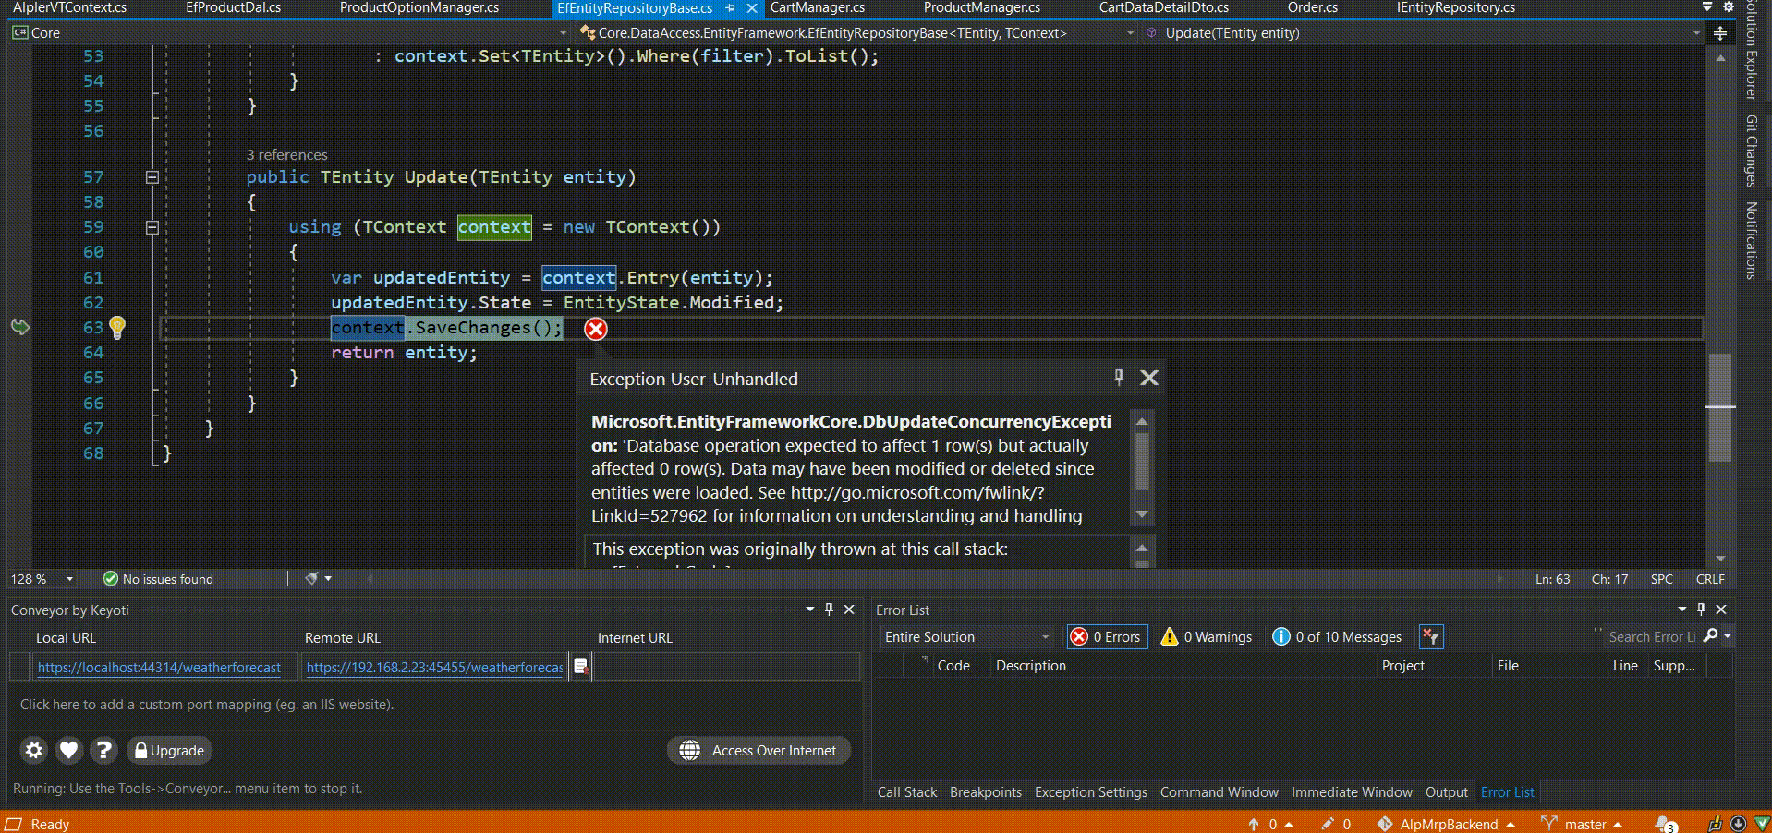The height and width of the screenshot is (833, 1772).
Task: Toggle the 0 Warnings filter
Action: point(1207,636)
